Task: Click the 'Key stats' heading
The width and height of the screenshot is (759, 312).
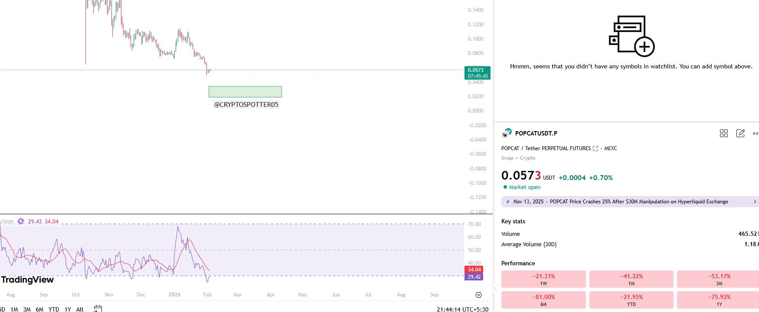Action: (513, 221)
